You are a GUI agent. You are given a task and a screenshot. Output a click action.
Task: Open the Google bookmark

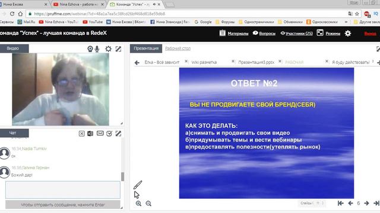[203, 22]
